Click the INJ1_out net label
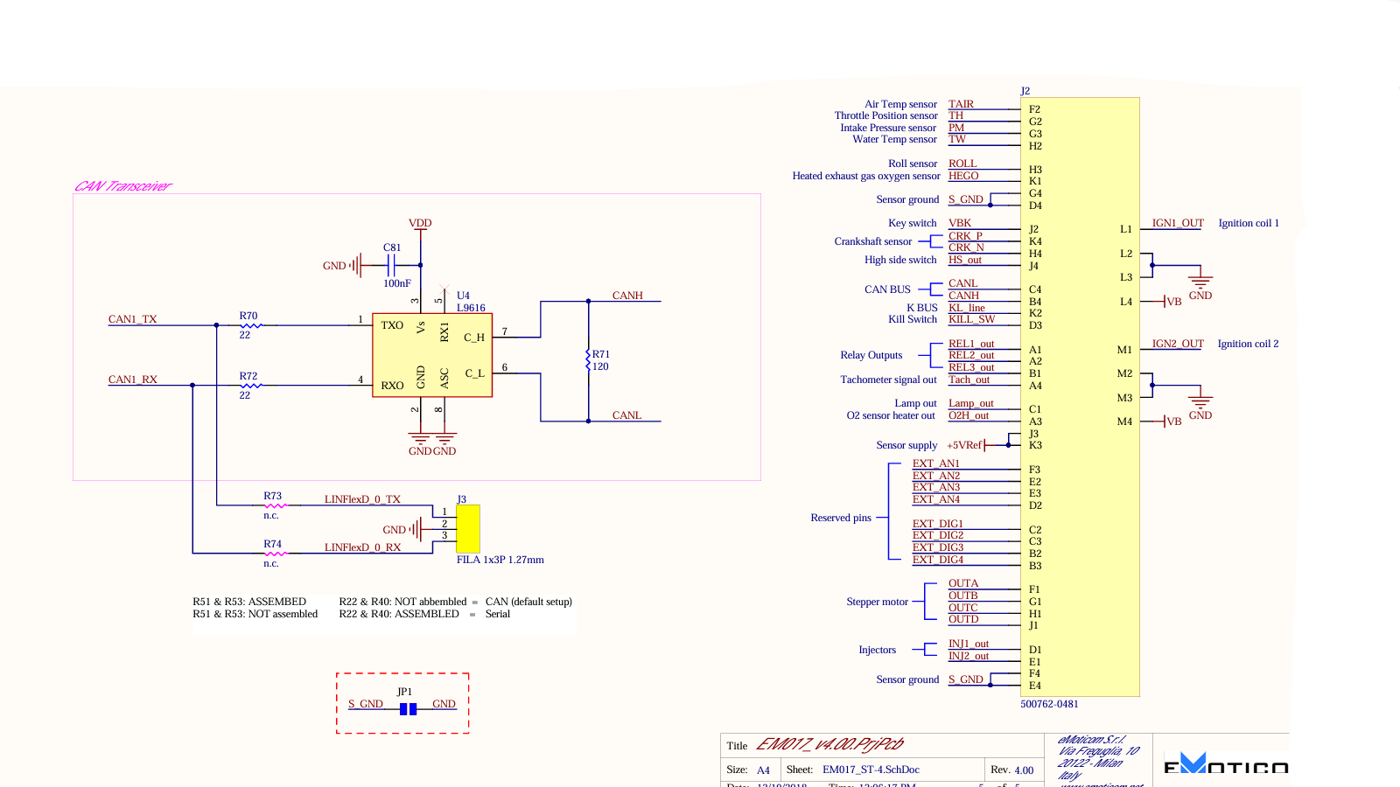The width and height of the screenshot is (1400, 787). pyautogui.click(x=969, y=644)
